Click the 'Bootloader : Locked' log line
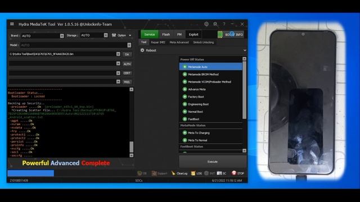Screen dimensions: 360x202 pyautogui.click(x=28, y=97)
